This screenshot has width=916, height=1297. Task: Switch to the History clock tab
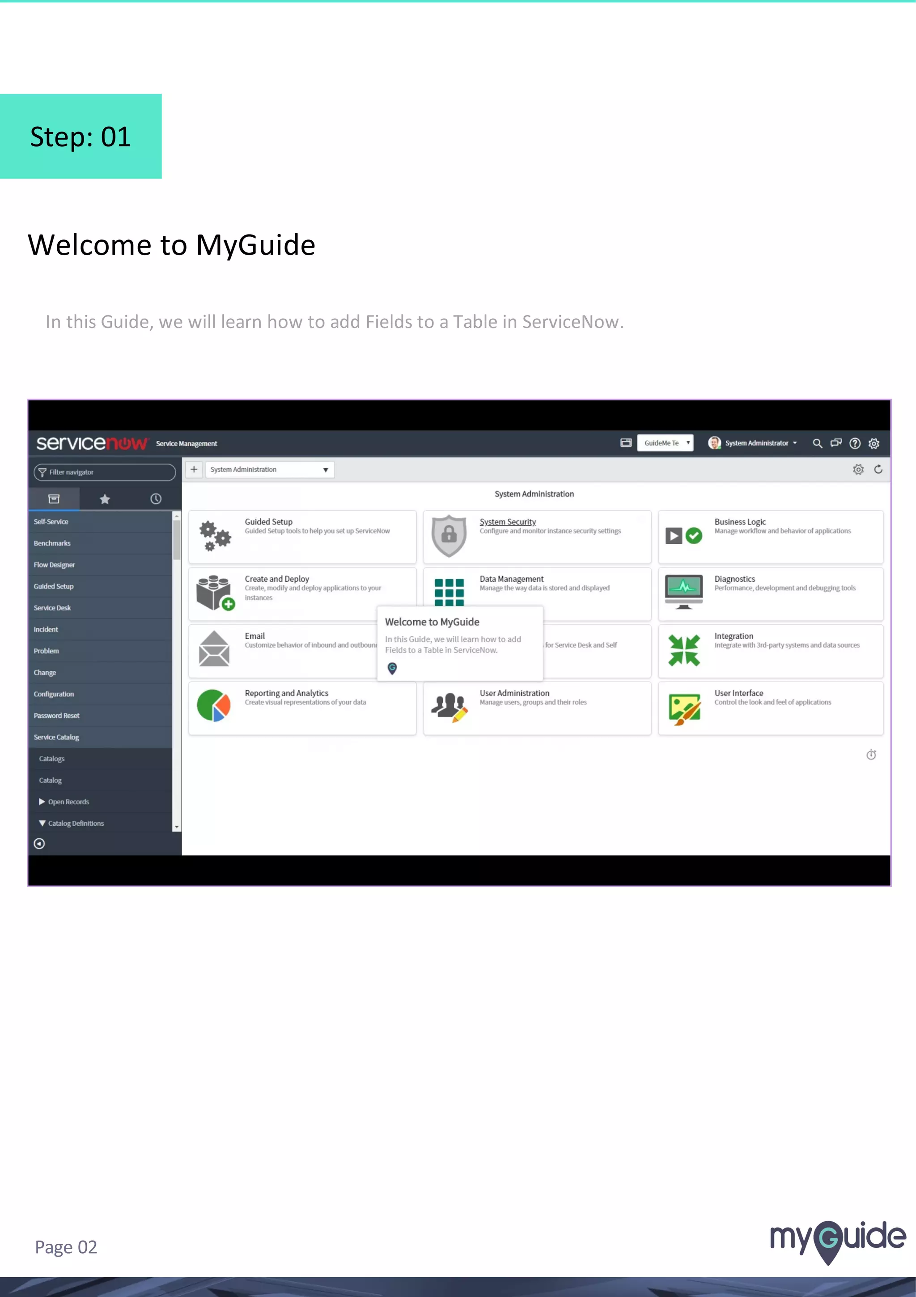(x=156, y=499)
